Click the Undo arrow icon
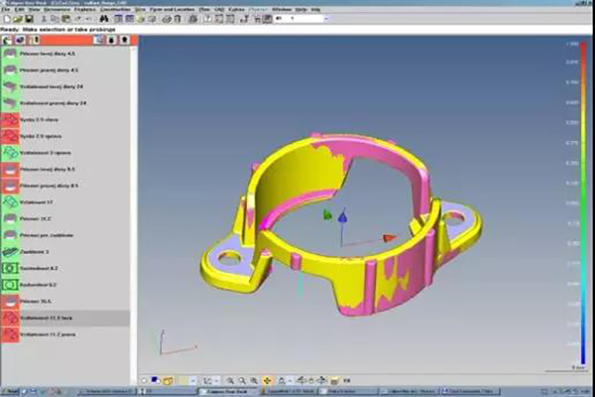Viewport: 595px width, 397px height. click(78, 19)
